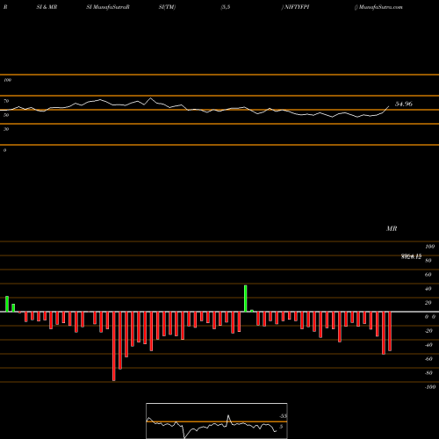Image resolution: width=439 pixels, height=439 pixels.
Task: Click the MunafaSutra.com watermark link
Action: pyautogui.click(x=380, y=7)
